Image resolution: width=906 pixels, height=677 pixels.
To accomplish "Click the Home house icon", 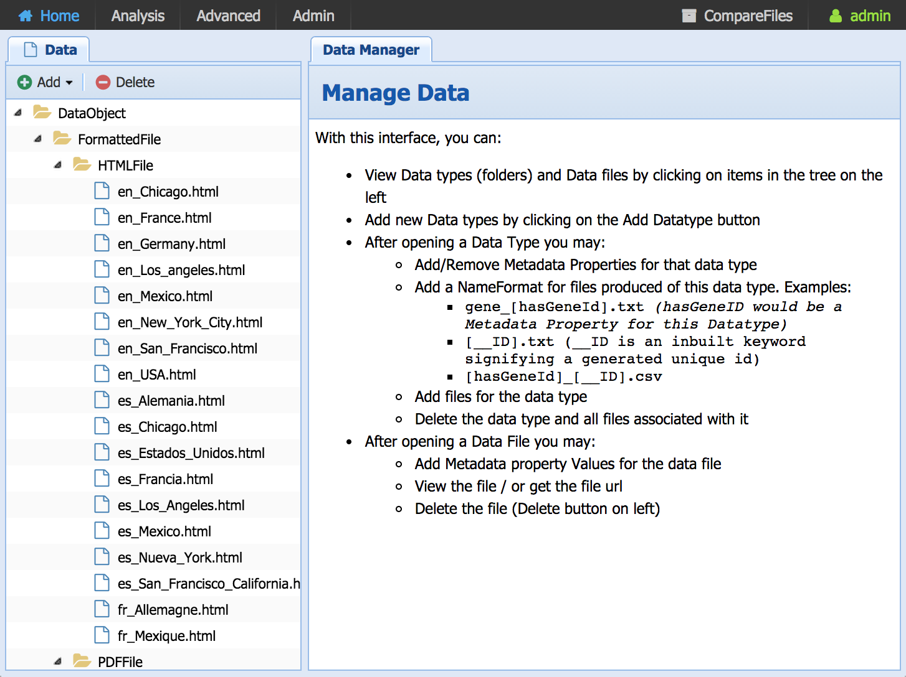I will pos(26,16).
